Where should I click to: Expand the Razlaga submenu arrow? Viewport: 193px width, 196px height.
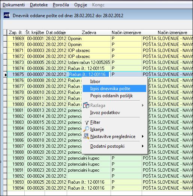pos(143,105)
